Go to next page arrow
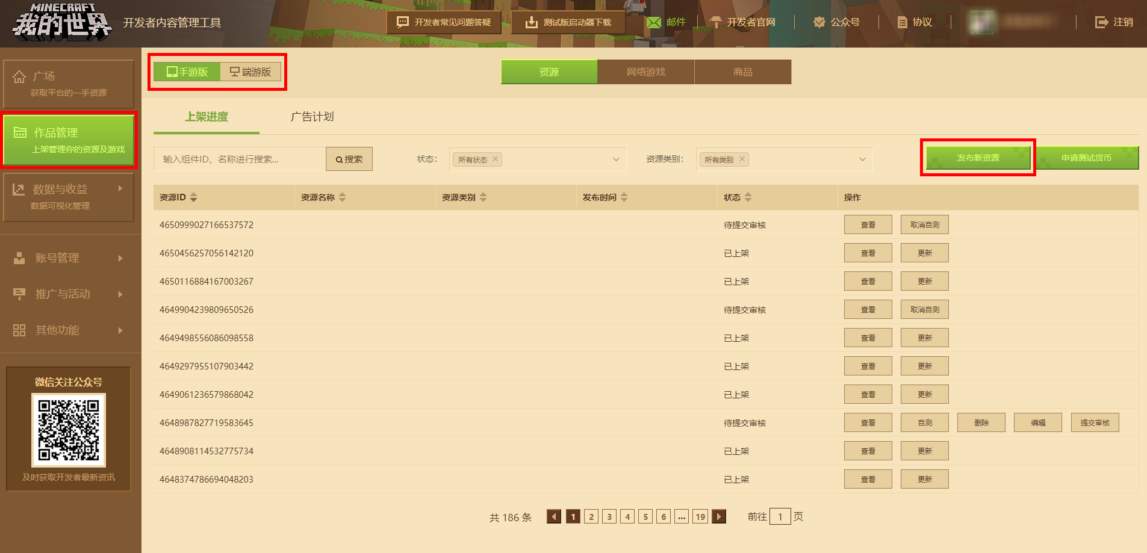This screenshot has height=553, width=1147. pyautogui.click(x=719, y=516)
